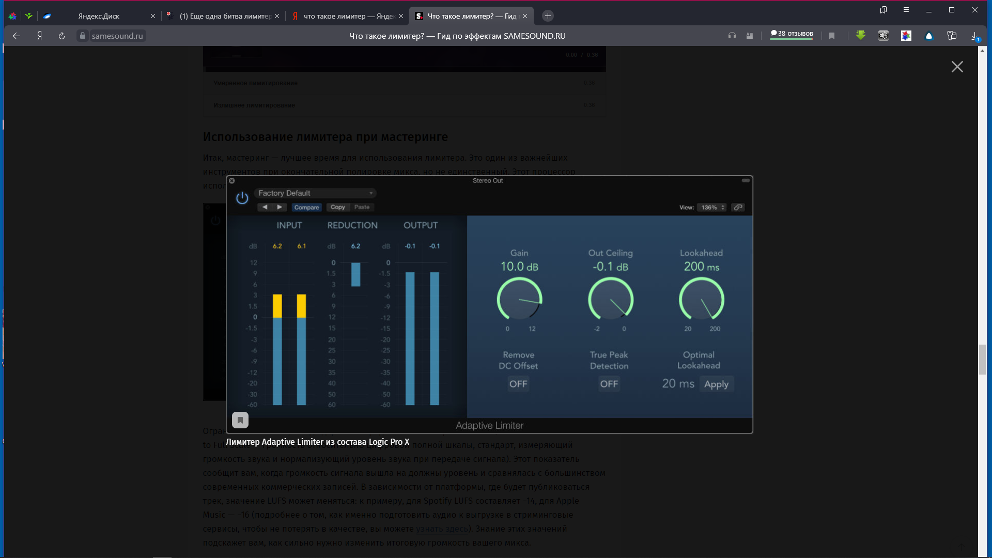Screen dimensions: 992x558
Task: Reload the page with the refresh icon
Action: point(61,36)
